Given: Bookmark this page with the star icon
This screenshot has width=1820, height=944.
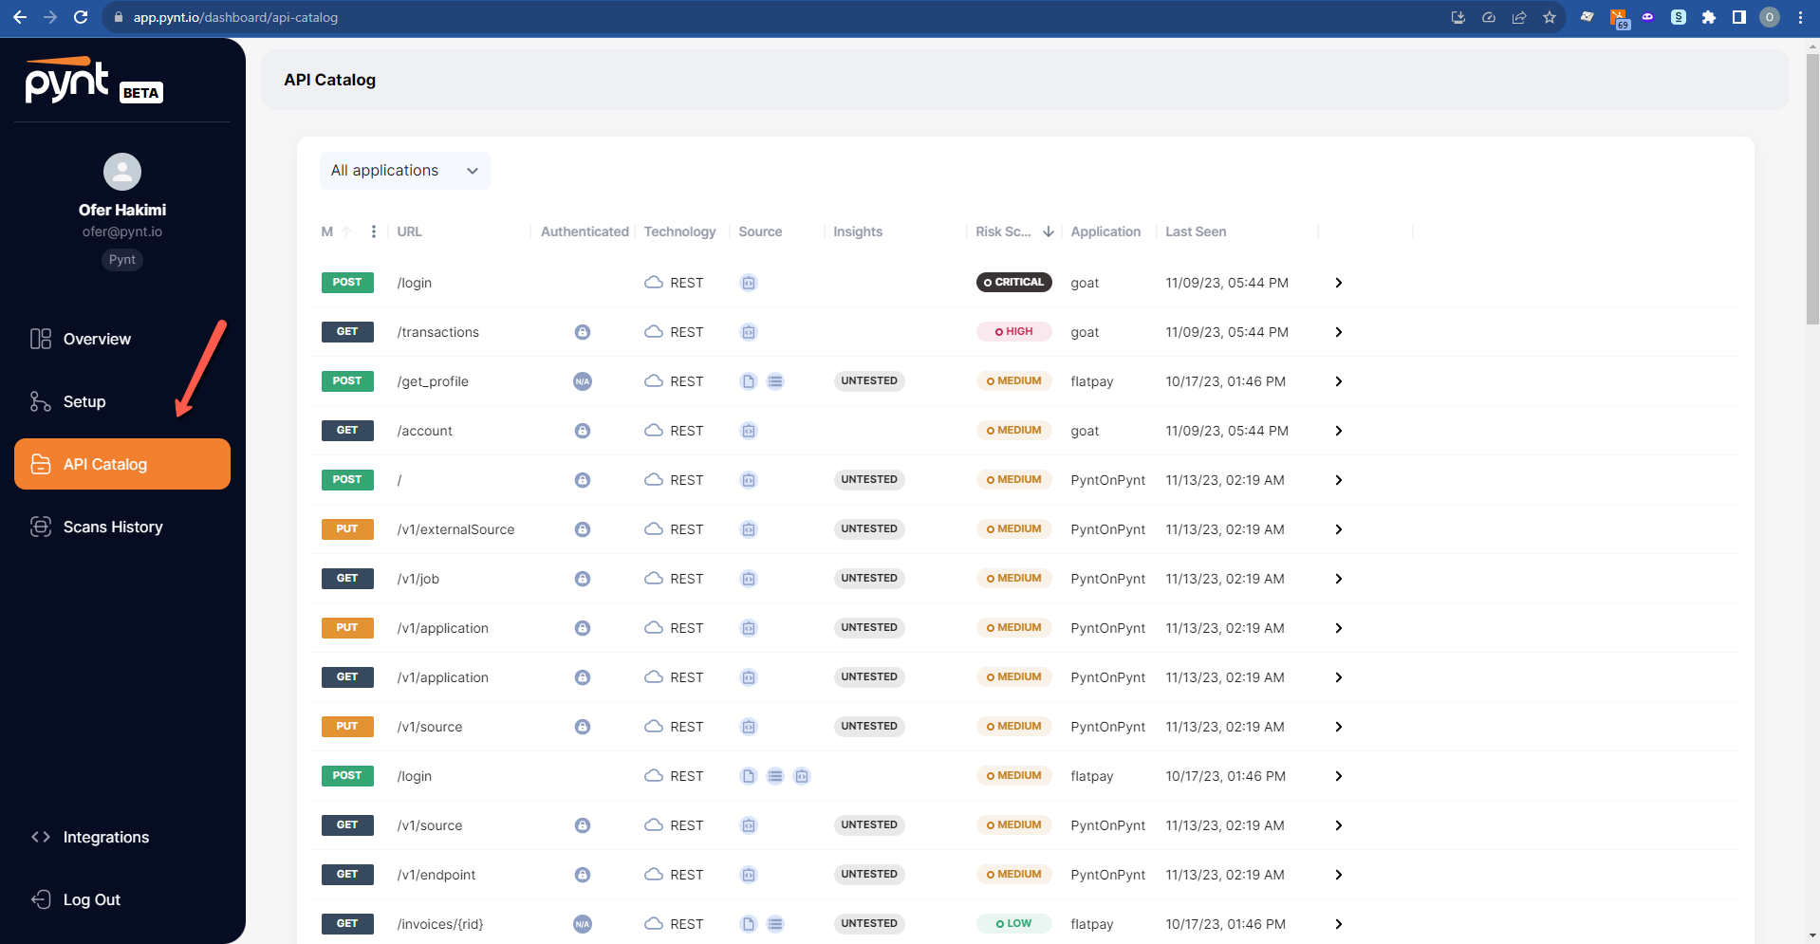Looking at the screenshot, I should pyautogui.click(x=1550, y=17).
